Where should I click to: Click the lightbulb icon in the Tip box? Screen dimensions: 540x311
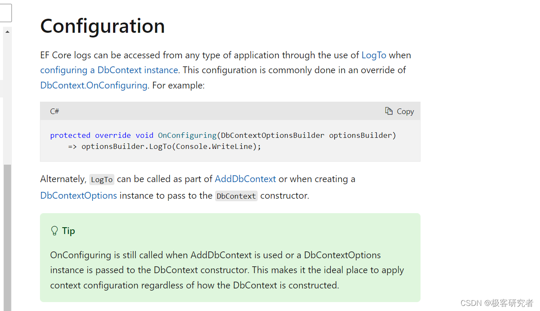(x=54, y=230)
